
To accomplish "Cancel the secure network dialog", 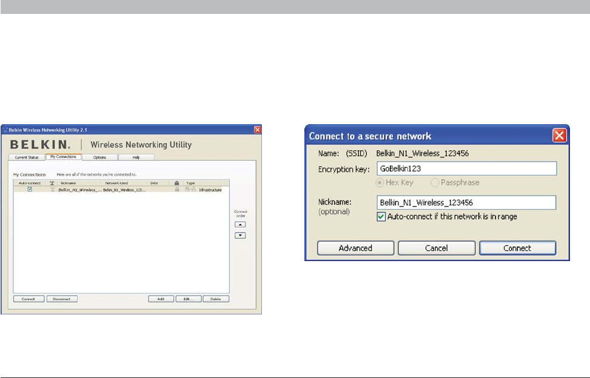I will point(437,248).
